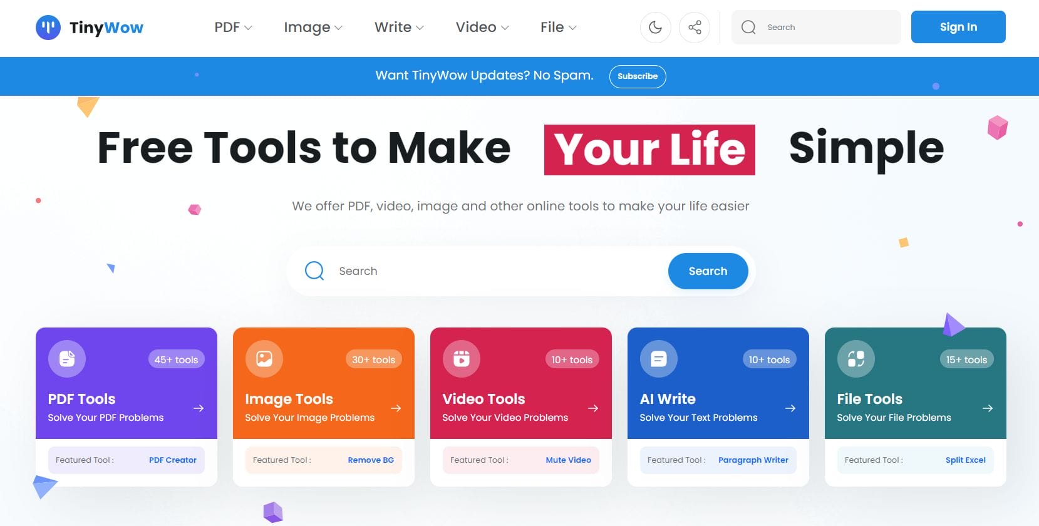This screenshot has width=1039, height=526.
Task: Click the 45+ tools badge
Action: point(177,359)
